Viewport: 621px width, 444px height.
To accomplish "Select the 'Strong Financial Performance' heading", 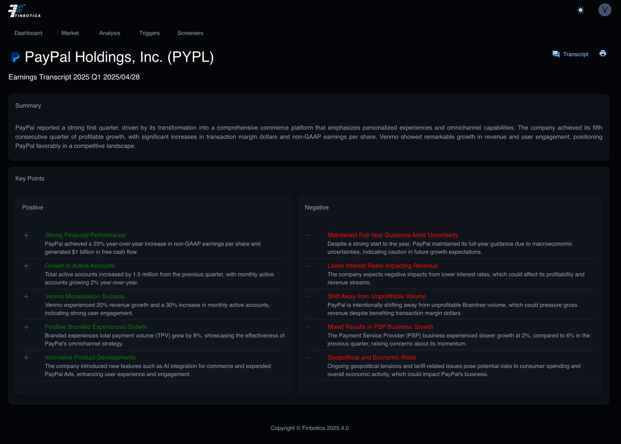I will click(85, 235).
